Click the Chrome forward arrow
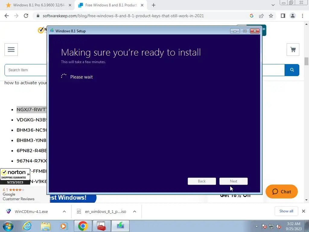The width and height of the screenshot is (309, 232). [16, 16]
